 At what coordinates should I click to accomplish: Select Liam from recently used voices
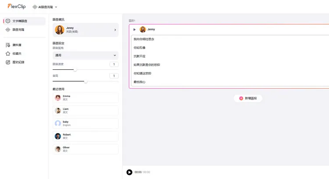point(86,111)
